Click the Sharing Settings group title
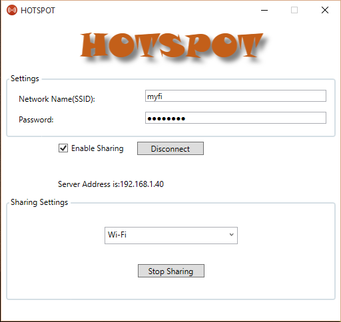 point(39,202)
